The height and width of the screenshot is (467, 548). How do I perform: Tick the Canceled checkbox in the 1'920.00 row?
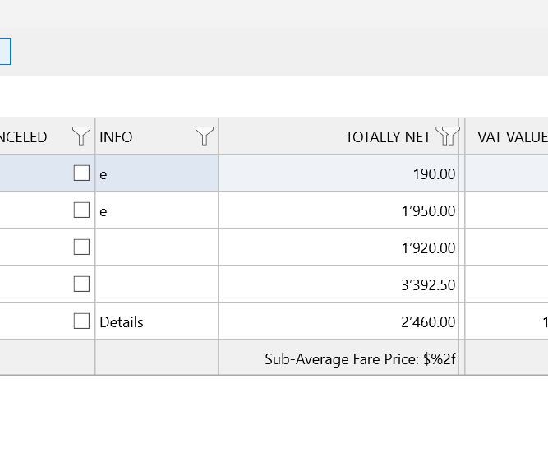81,247
